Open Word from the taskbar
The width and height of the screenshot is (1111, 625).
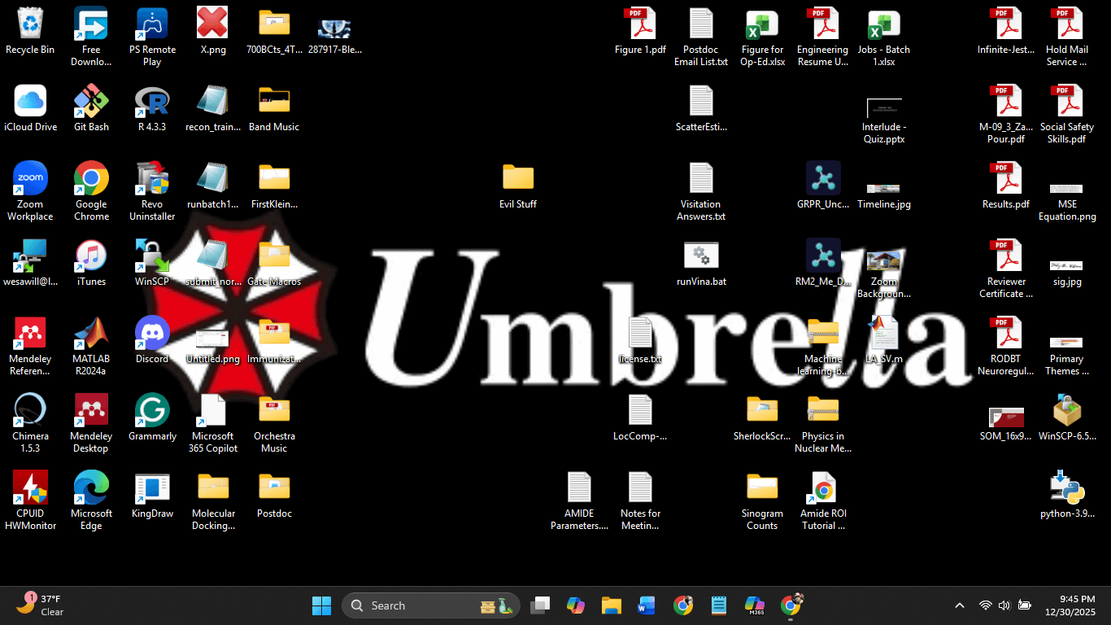click(x=647, y=605)
